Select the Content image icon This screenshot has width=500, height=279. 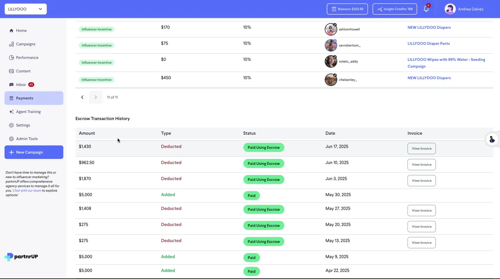pyautogui.click(x=11, y=71)
